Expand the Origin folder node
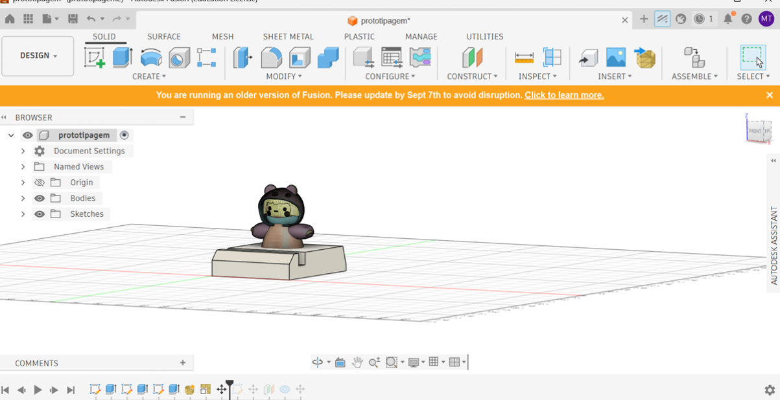The image size is (780, 400). click(x=23, y=183)
